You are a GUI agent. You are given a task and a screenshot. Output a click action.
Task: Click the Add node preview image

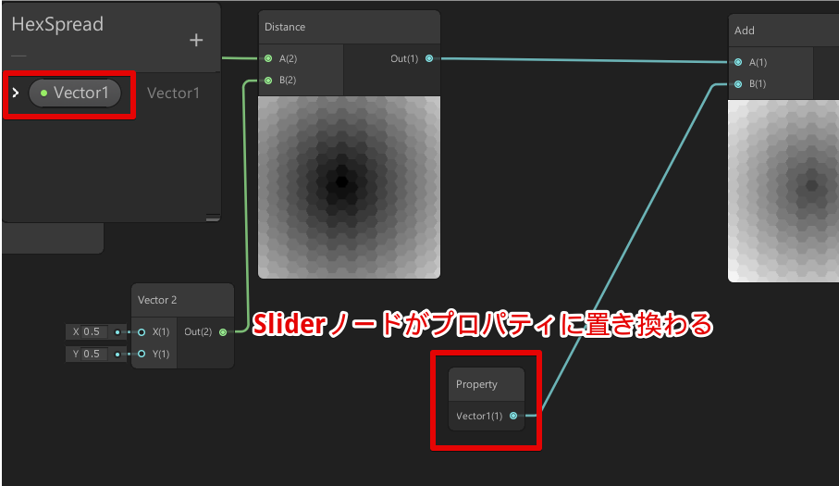[x=783, y=191]
